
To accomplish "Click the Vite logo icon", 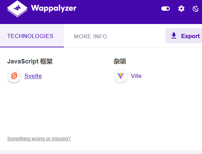I will (x=121, y=76).
